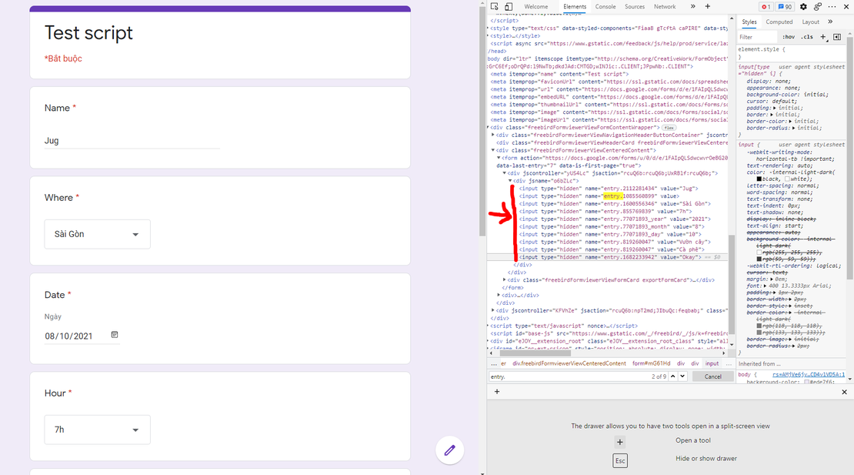Screen dimensions: 854x475
Task: Expand hidden tabs with the chevron overflow arrow
Action: point(693,6)
